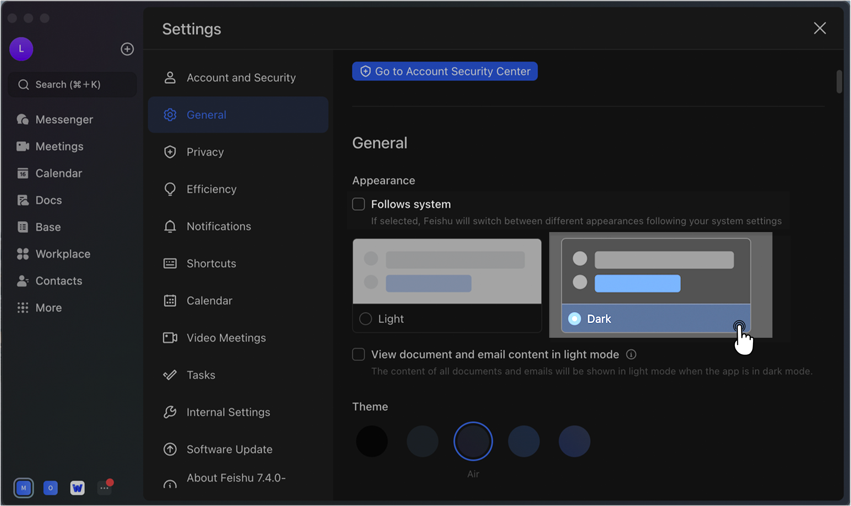Open the More menu in sidebar

pyautogui.click(x=48, y=307)
